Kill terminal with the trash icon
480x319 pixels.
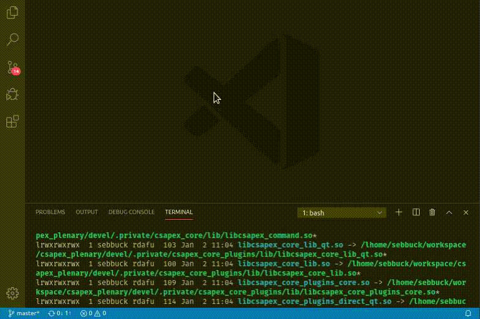[432, 212]
